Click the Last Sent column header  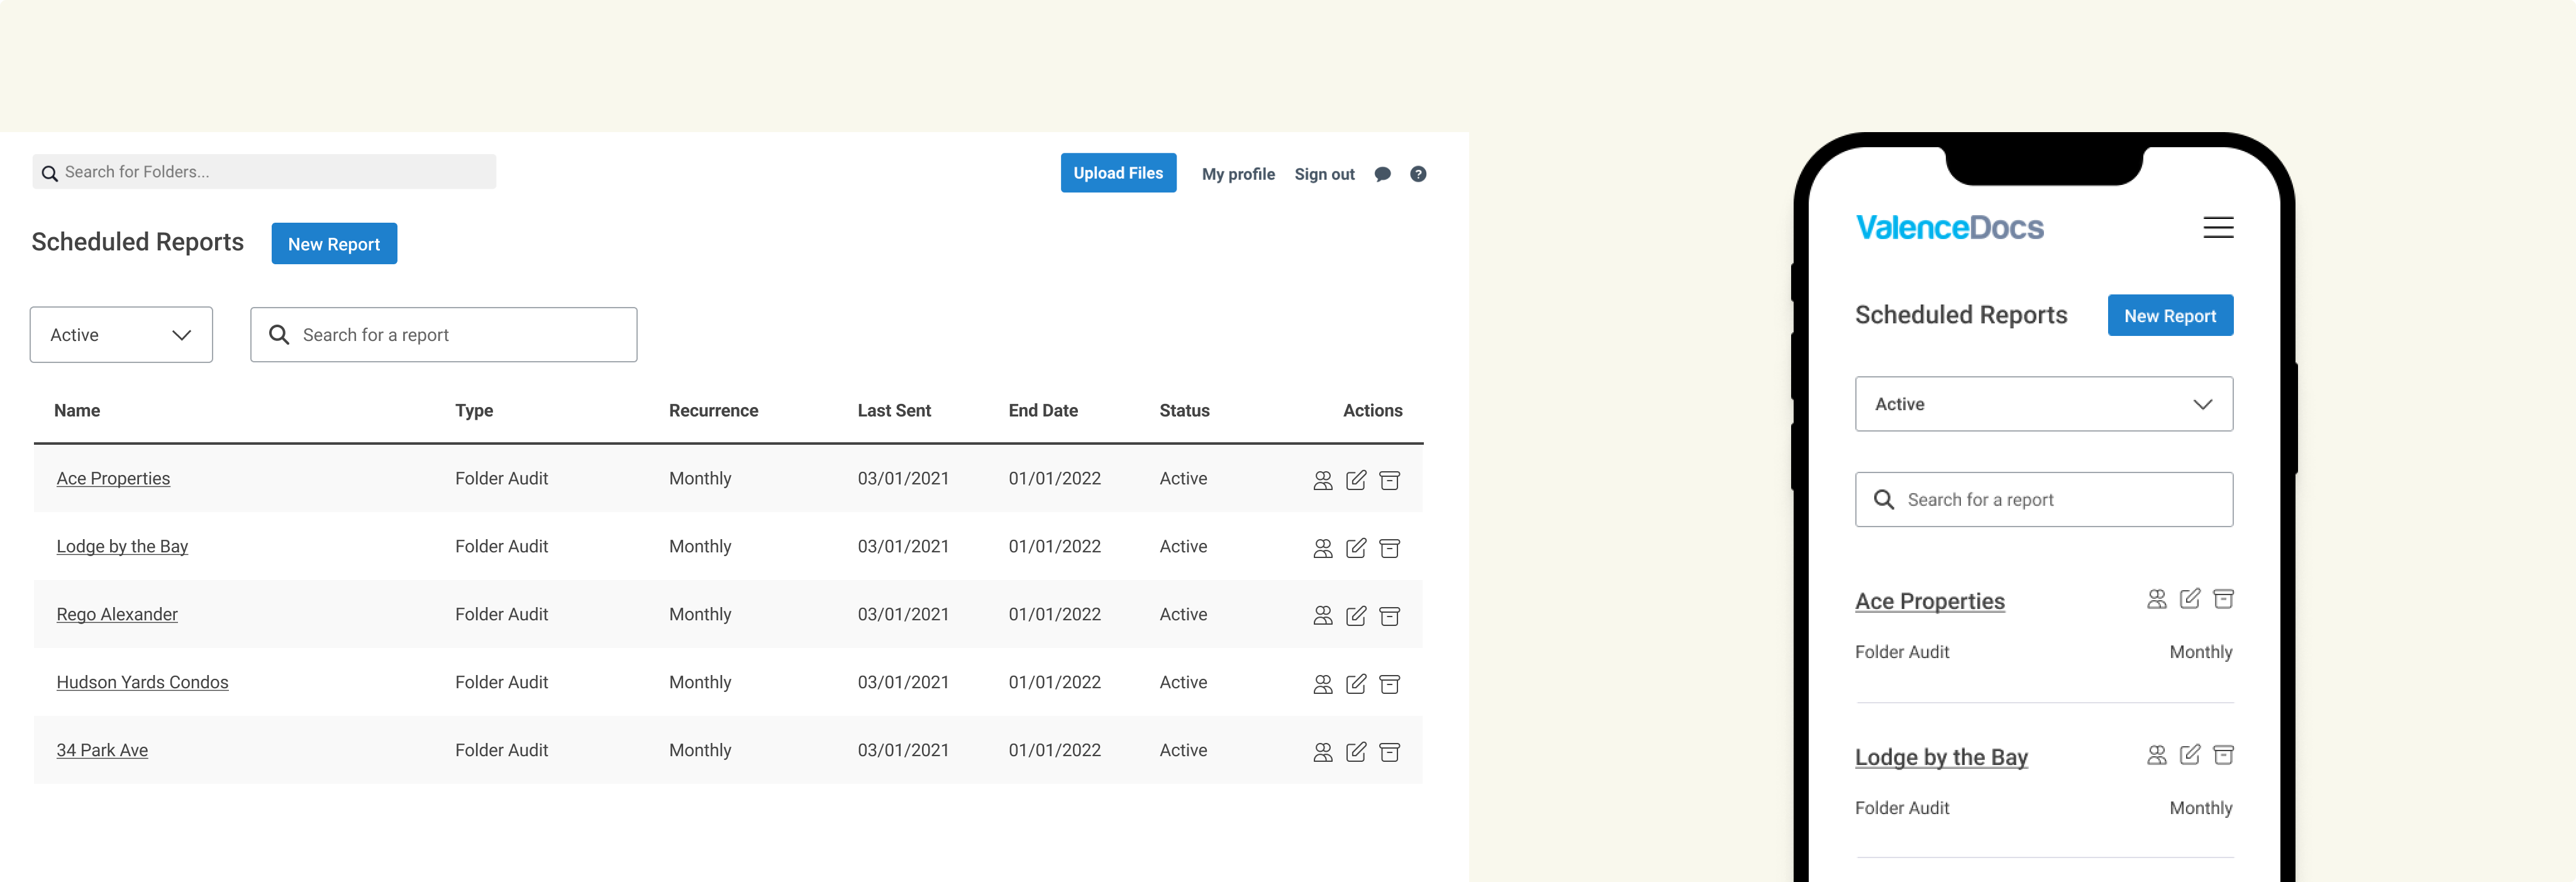[894, 411]
